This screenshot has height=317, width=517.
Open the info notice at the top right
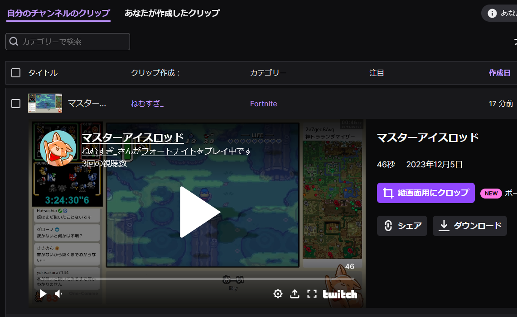(492, 13)
